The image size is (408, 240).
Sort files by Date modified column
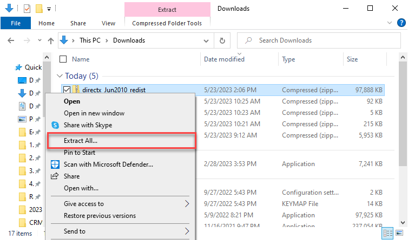[224, 59]
